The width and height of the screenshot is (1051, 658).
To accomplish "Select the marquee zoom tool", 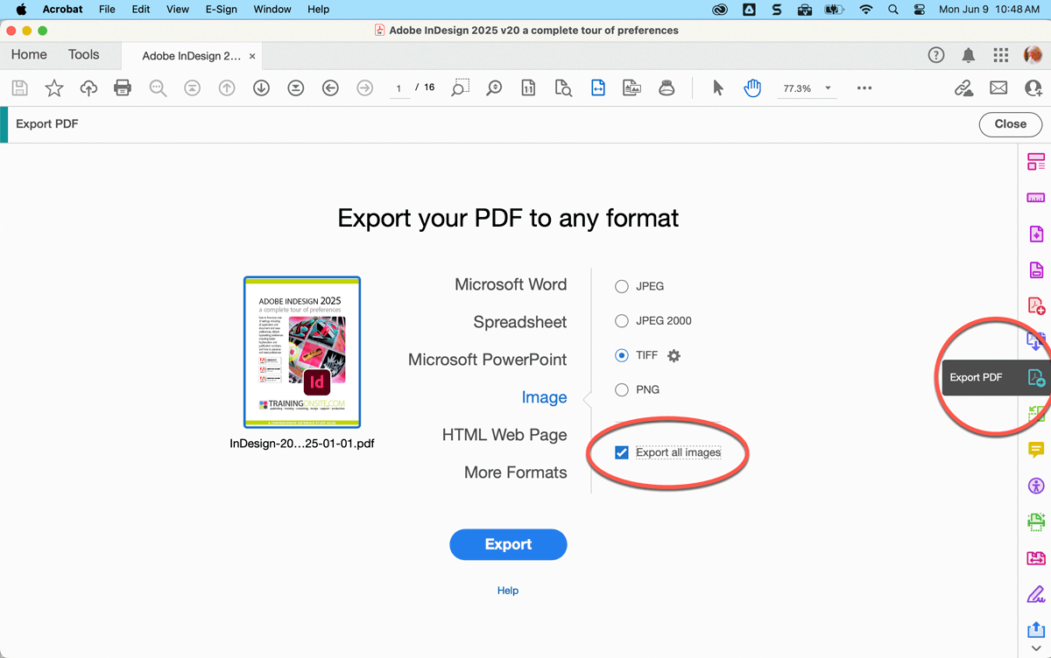I will pyautogui.click(x=460, y=87).
